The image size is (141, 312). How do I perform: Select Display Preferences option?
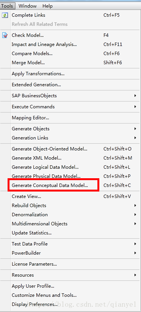70,304
